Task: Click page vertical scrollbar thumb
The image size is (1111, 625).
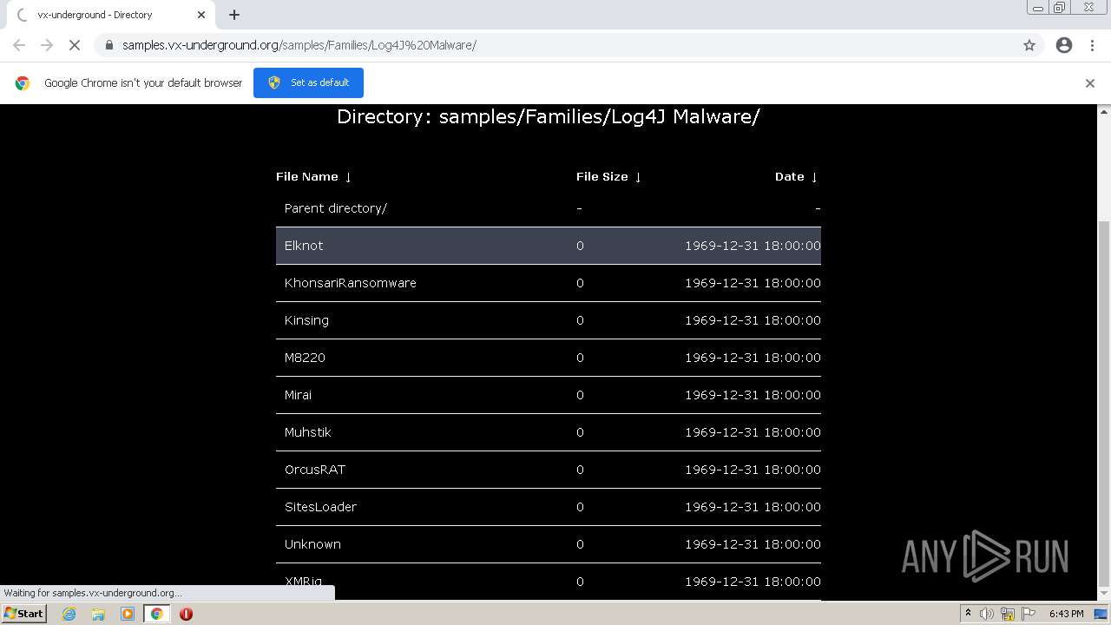Action: [1104, 404]
